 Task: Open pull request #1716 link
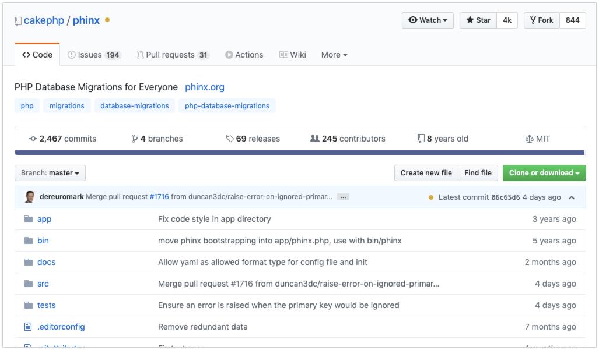pos(159,197)
